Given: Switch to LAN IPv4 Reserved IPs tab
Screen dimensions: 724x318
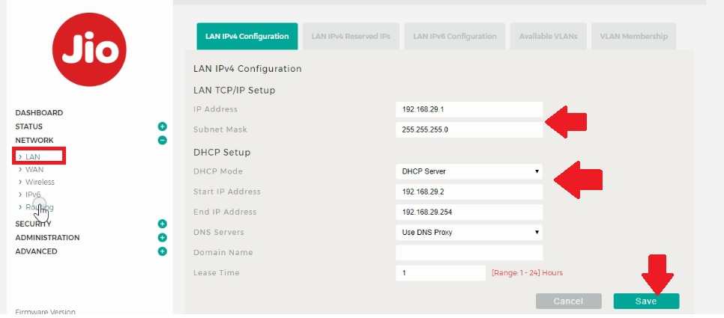Looking at the screenshot, I should 351,37.
